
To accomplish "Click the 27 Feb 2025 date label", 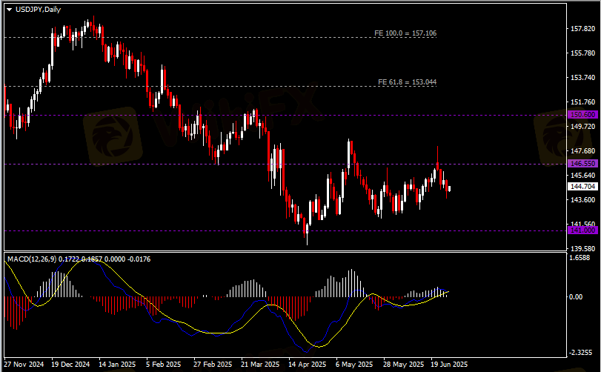I will click(x=213, y=364).
